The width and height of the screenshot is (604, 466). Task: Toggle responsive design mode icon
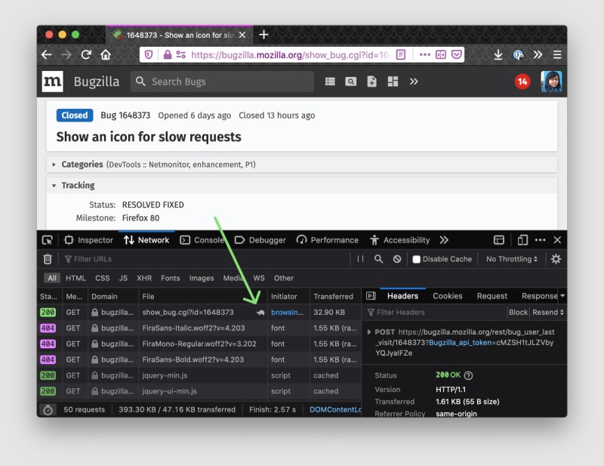(x=522, y=240)
